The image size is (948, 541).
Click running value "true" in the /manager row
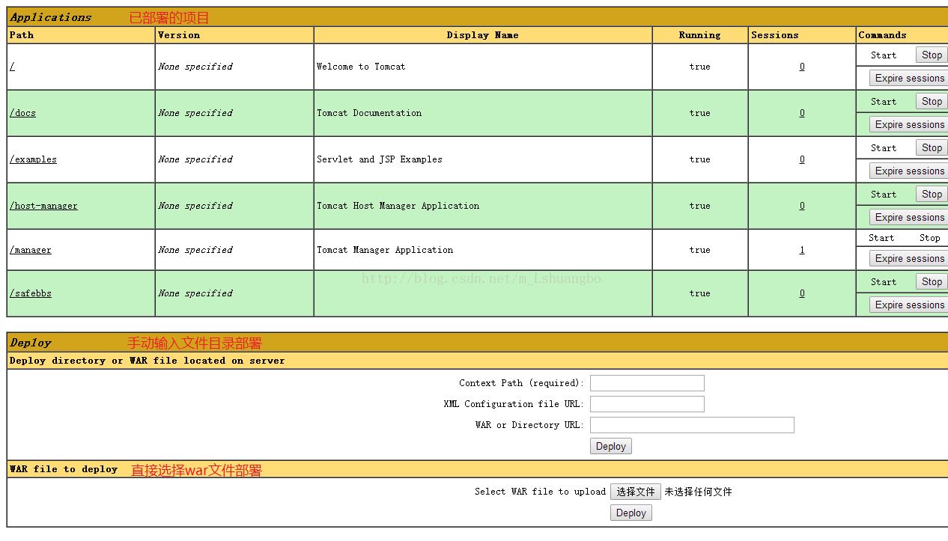click(x=700, y=250)
